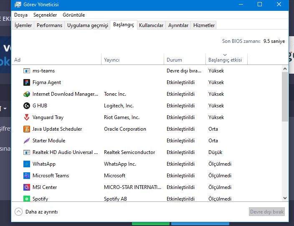Screen dimensions: 294x226
Task: Click Logitech, Inc. publisher cell
Action: 119,106
